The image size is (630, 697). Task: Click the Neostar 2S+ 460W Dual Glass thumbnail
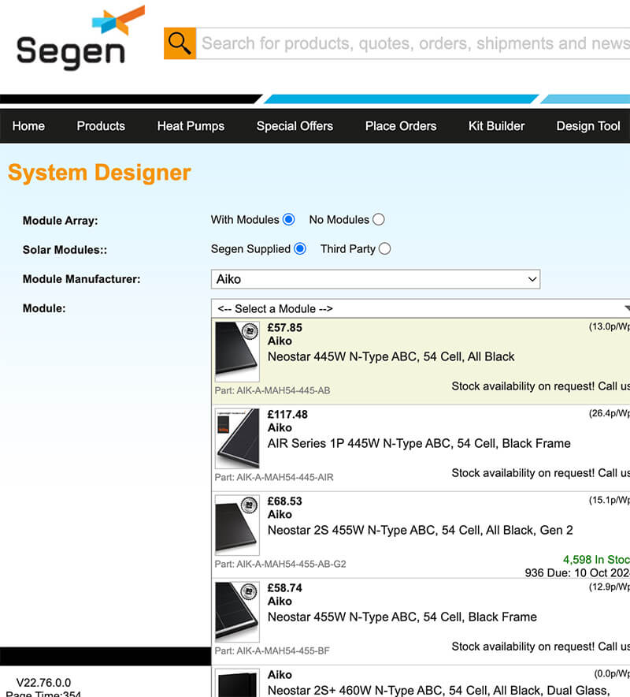tap(237, 683)
